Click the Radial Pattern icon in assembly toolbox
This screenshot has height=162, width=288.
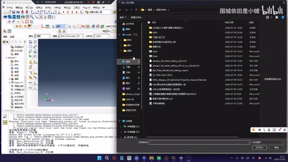(31, 47)
